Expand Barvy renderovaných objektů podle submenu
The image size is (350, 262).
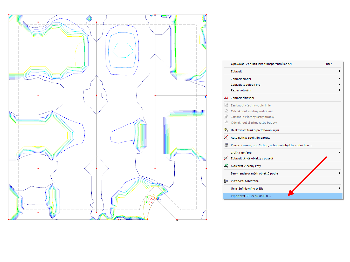[340, 173]
